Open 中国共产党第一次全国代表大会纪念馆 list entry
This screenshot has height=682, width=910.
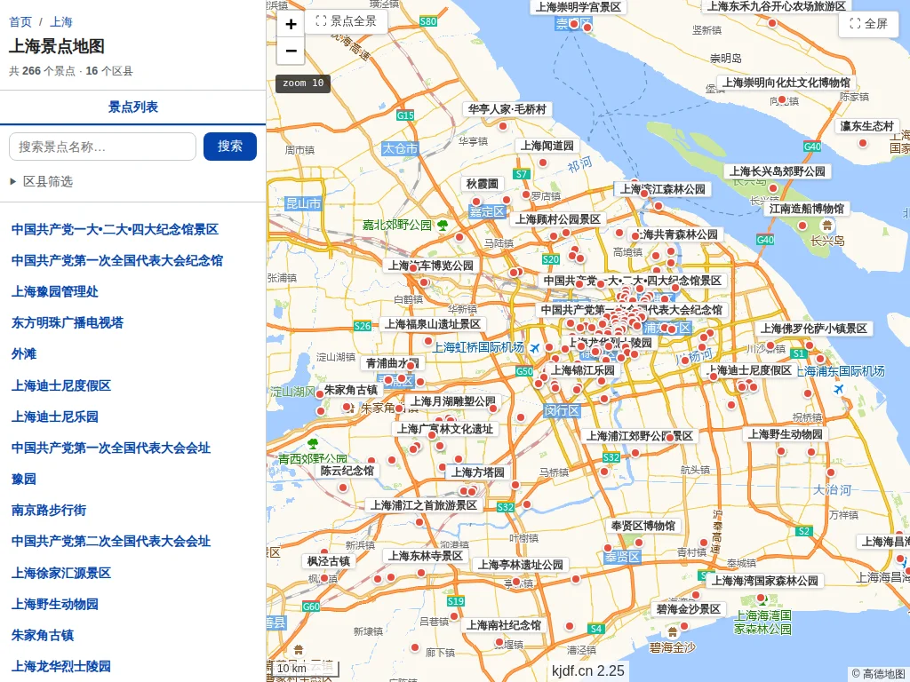click(117, 260)
